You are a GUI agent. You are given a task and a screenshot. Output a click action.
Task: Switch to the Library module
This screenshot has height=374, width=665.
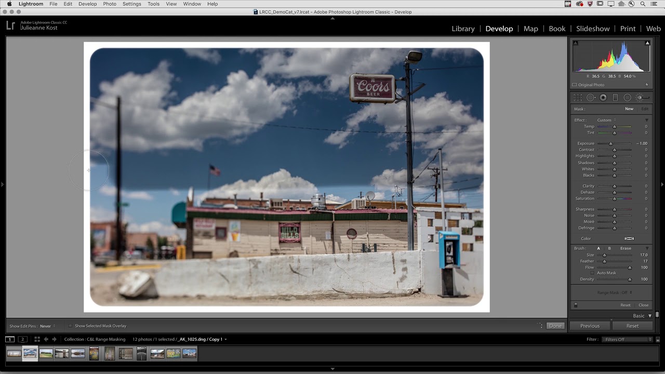(x=463, y=29)
